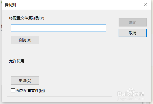This screenshot has height=104, width=153.
Task: Tick the 强制配置文件(M) checkbox square
Action: pyautogui.click(x=13, y=90)
